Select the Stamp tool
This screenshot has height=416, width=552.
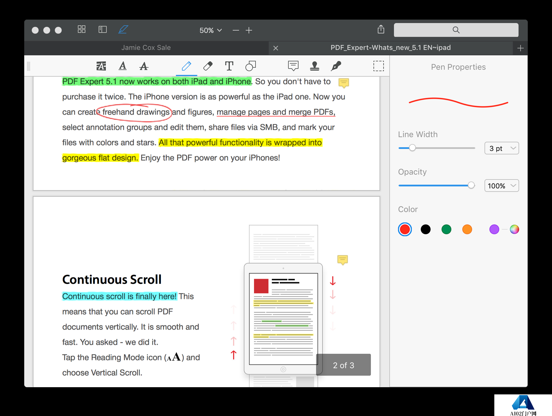coord(315,66)
